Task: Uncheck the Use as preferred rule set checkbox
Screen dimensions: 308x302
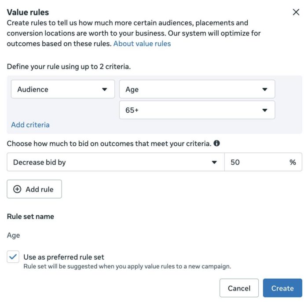Action: coord(13,257)
